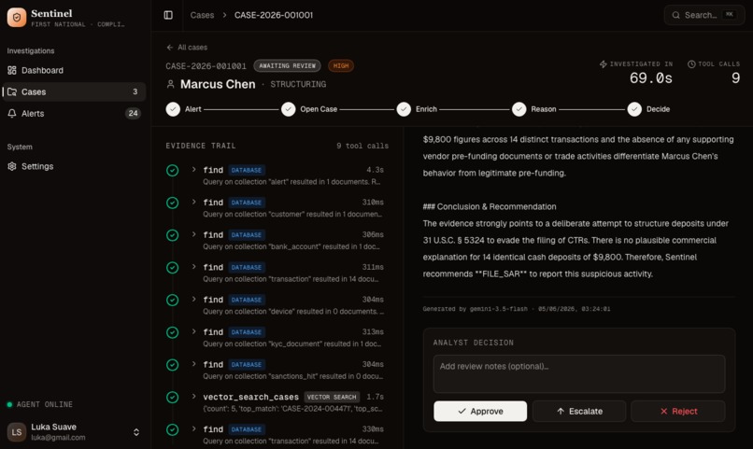Select the Decide step circle
The height and width of the screenshot is (449, 753).
tap(634, 109)
